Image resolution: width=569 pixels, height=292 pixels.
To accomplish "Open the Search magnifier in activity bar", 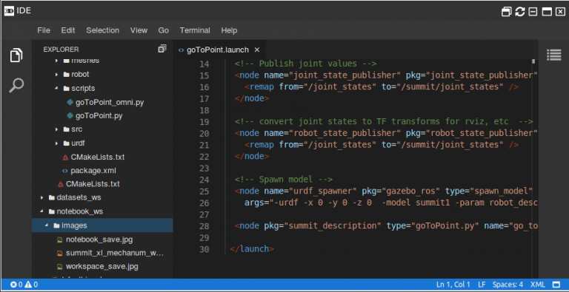I will point(16,86).
